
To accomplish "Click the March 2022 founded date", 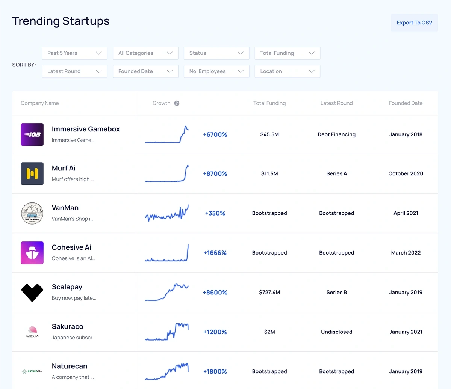I will (x=406, y=253).
